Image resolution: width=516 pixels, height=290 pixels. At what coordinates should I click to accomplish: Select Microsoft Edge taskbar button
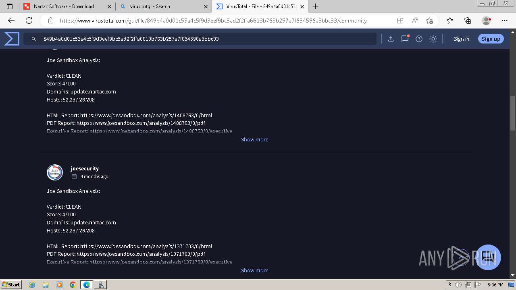pyautogui.click(x=87, y=285)
